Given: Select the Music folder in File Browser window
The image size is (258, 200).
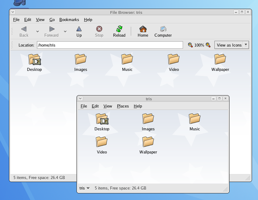Looking at the screenshot, I should [127, 63].
